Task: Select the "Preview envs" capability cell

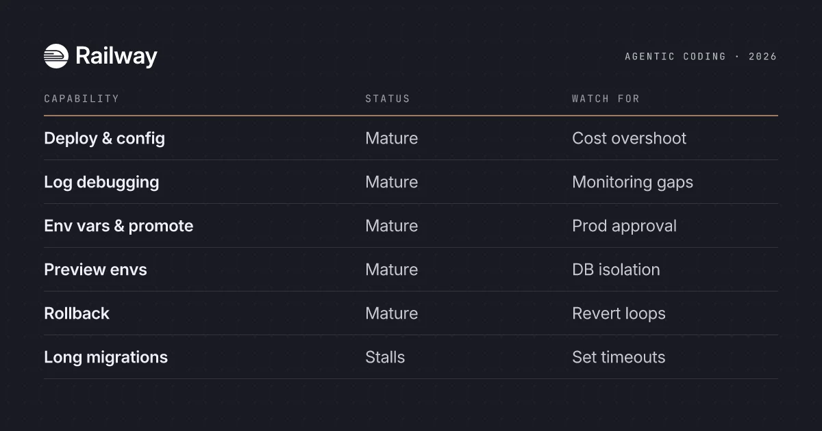Action: pos(95,270)
